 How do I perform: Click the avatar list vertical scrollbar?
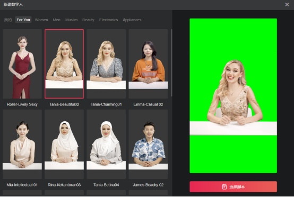171,63
